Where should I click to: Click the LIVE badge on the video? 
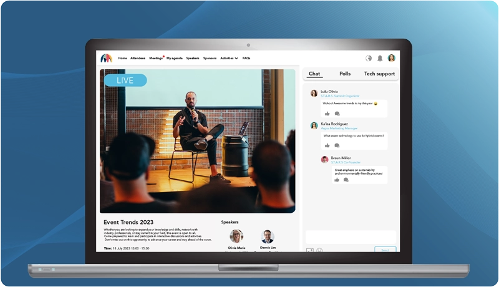point(125,80)
